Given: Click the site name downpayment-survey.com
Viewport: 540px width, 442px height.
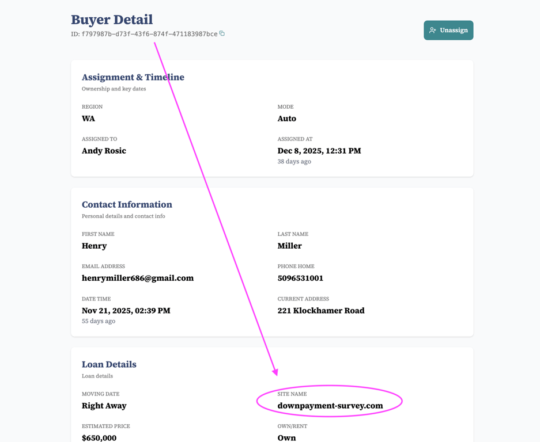Looking at the screenshot, I should click(330, 406).
